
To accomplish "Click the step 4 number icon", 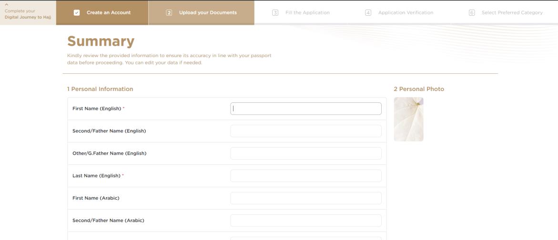I will click(x=368, y=13).
